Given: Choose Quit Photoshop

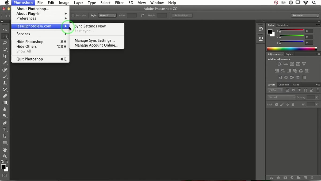Looking at the screenshot, I should click(x=40, y=59).
